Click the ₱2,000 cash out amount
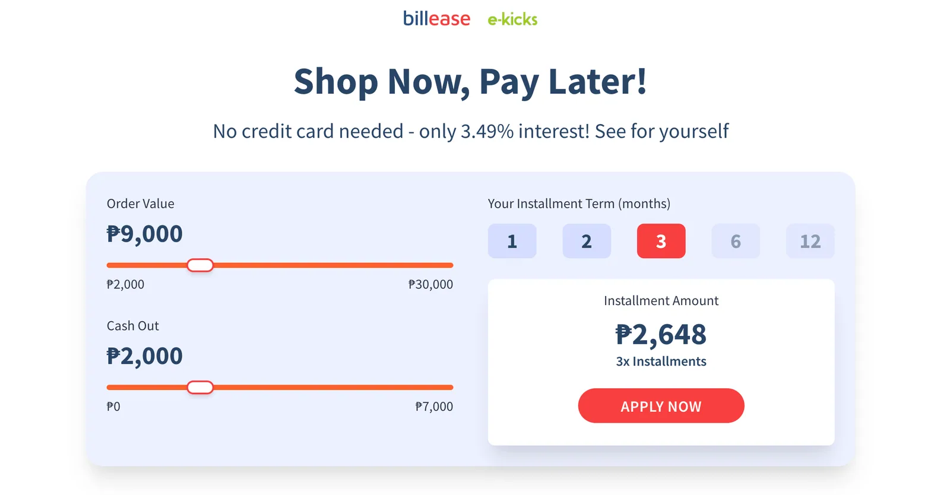Image resolution: width=950 pixels, height=495 pixels. 144,356
